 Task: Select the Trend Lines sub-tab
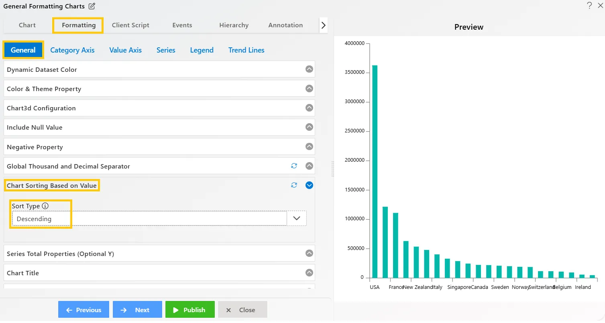(x=246, y=50)
